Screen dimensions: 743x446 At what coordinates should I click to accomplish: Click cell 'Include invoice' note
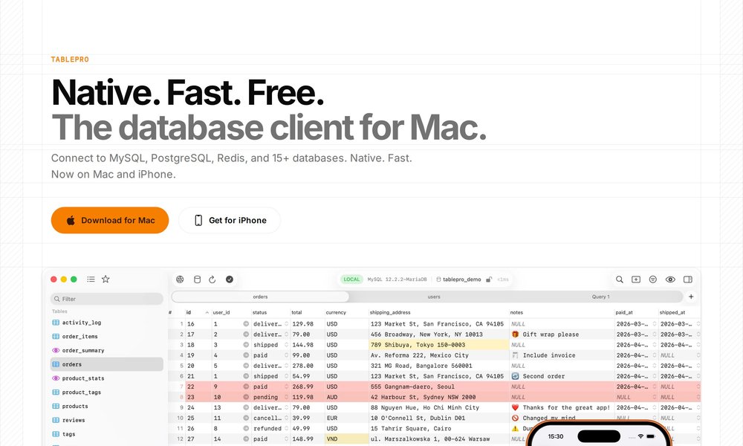tap(562, 355)
